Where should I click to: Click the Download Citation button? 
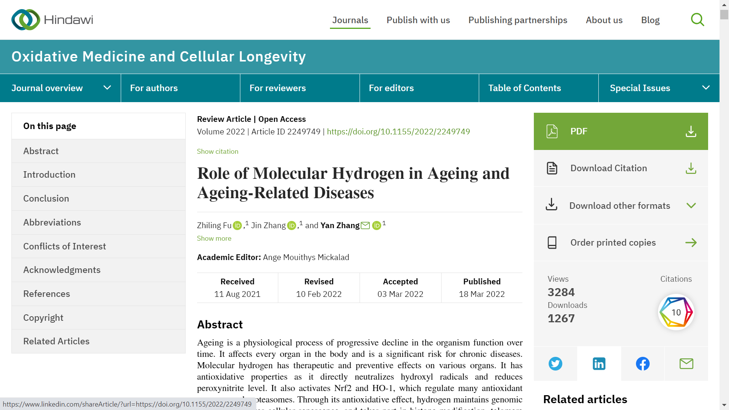pos(620,168)
